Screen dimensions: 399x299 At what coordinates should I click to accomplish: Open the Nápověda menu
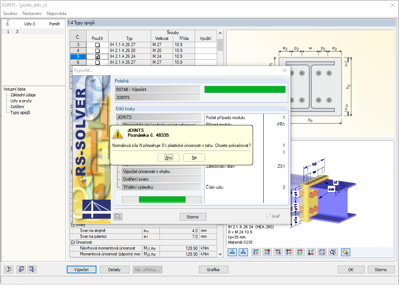pos(56,14)
